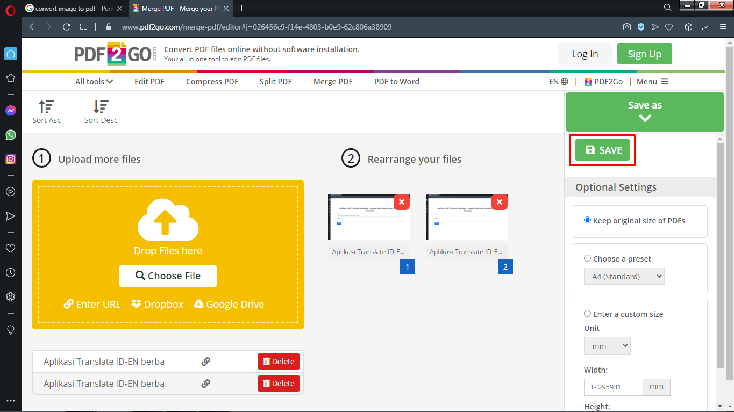Screen dimensions: 734x412
Task: Click the PDF2Go link beside EN
Action: pyautogui.click(x=603, y=82)
